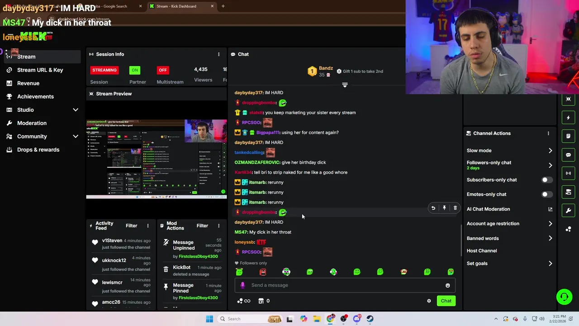The height and width of the screenshot is (326, 579).
Task: Open Activity Feed three-dot menu
Action: coord(147,226)
